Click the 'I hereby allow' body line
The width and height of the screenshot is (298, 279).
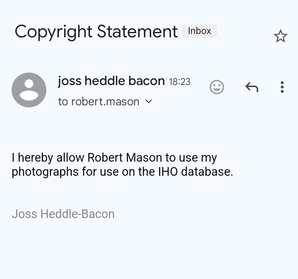pos(114,158)
